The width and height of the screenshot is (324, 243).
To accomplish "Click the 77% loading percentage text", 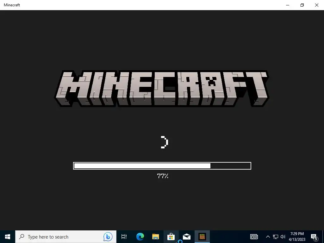I will click(163, 176).
